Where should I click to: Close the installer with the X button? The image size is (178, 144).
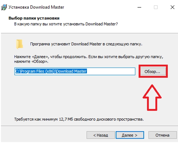click(x=173, y=7)
